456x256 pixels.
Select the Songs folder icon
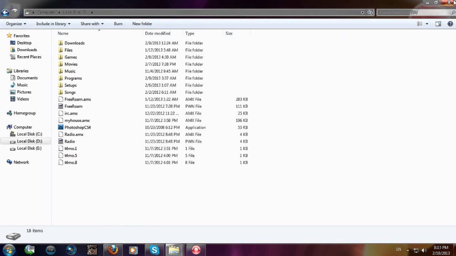(61, 92)
